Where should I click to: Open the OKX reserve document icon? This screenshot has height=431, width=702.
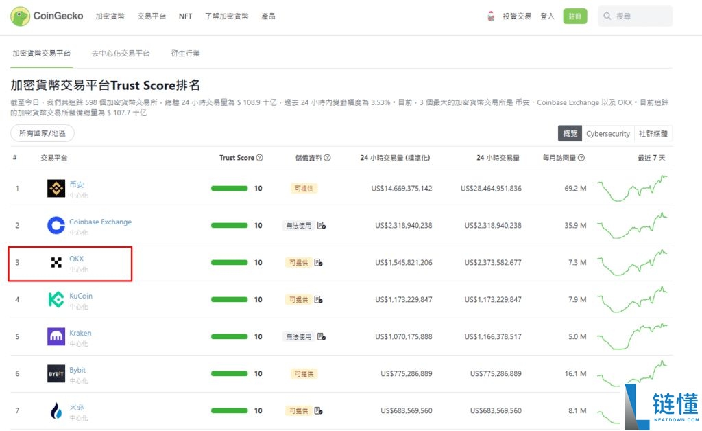coord(318,263)
